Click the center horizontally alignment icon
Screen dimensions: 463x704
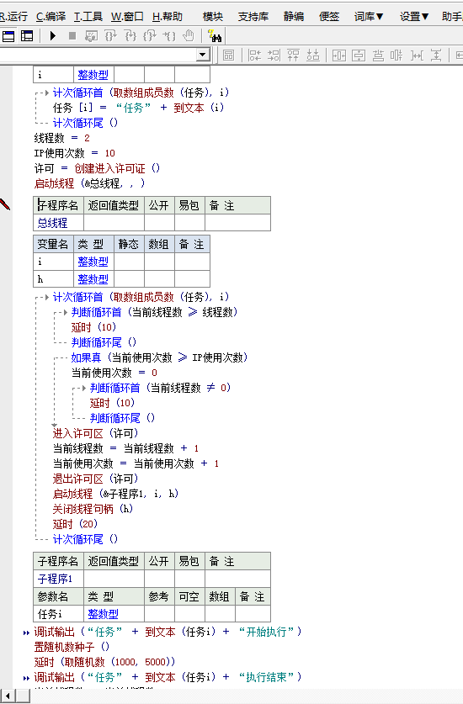coord(339,56)
